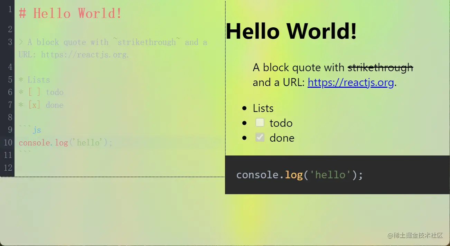Click line number 10 in the gutter
Image resolution: width=450 pixels, height=246 pixels.
pos(8,143)
